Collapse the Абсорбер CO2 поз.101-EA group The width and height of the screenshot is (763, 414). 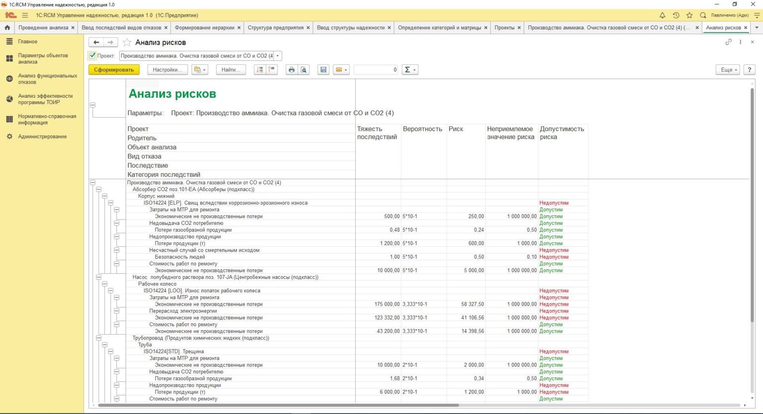pyautogui.click(x=99, y=189)
